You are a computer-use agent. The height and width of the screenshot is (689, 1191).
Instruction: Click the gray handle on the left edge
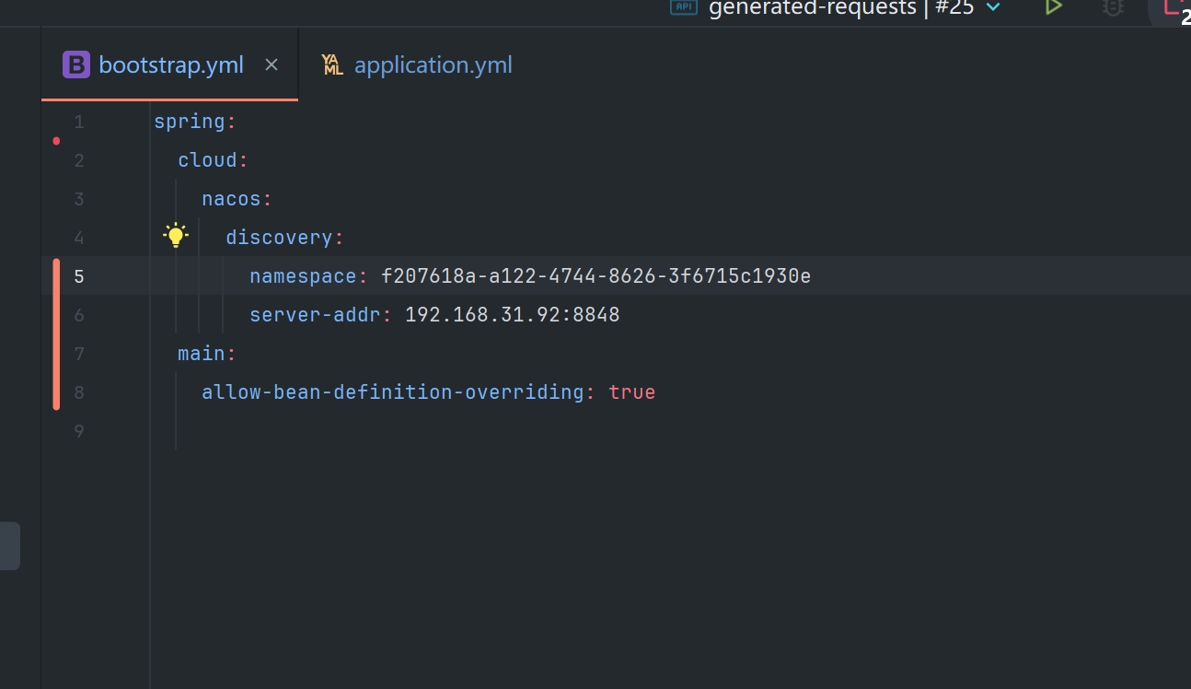(9, 545)
